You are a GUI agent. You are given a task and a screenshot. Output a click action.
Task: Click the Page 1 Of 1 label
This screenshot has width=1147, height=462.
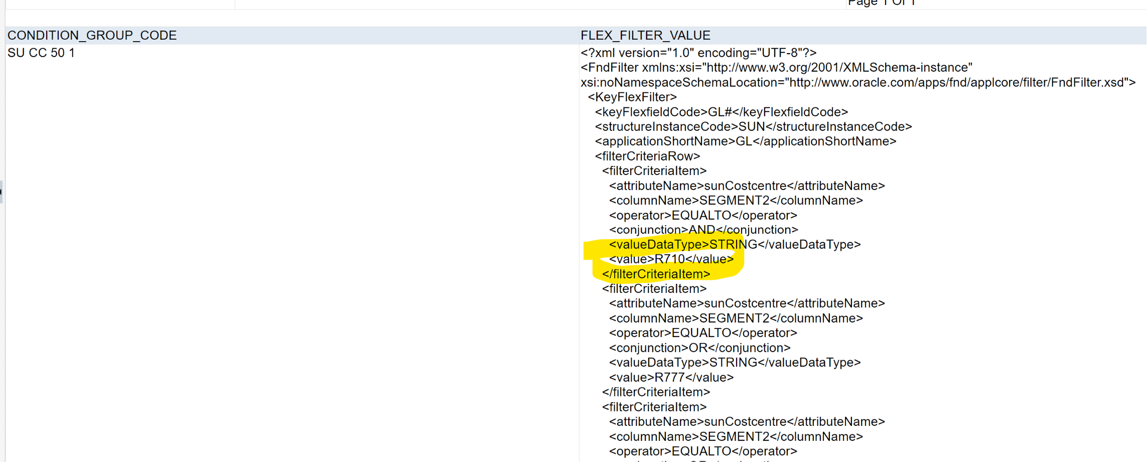click(x=882, y=3)
